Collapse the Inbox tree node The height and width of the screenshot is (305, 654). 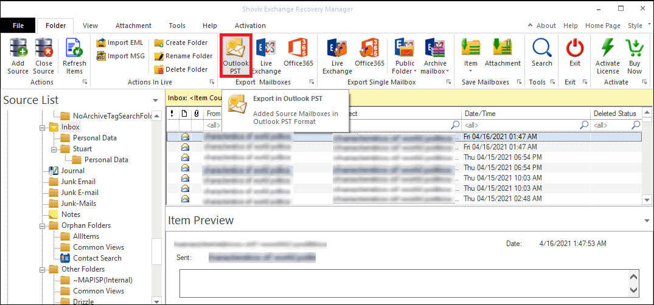point(42,128)
